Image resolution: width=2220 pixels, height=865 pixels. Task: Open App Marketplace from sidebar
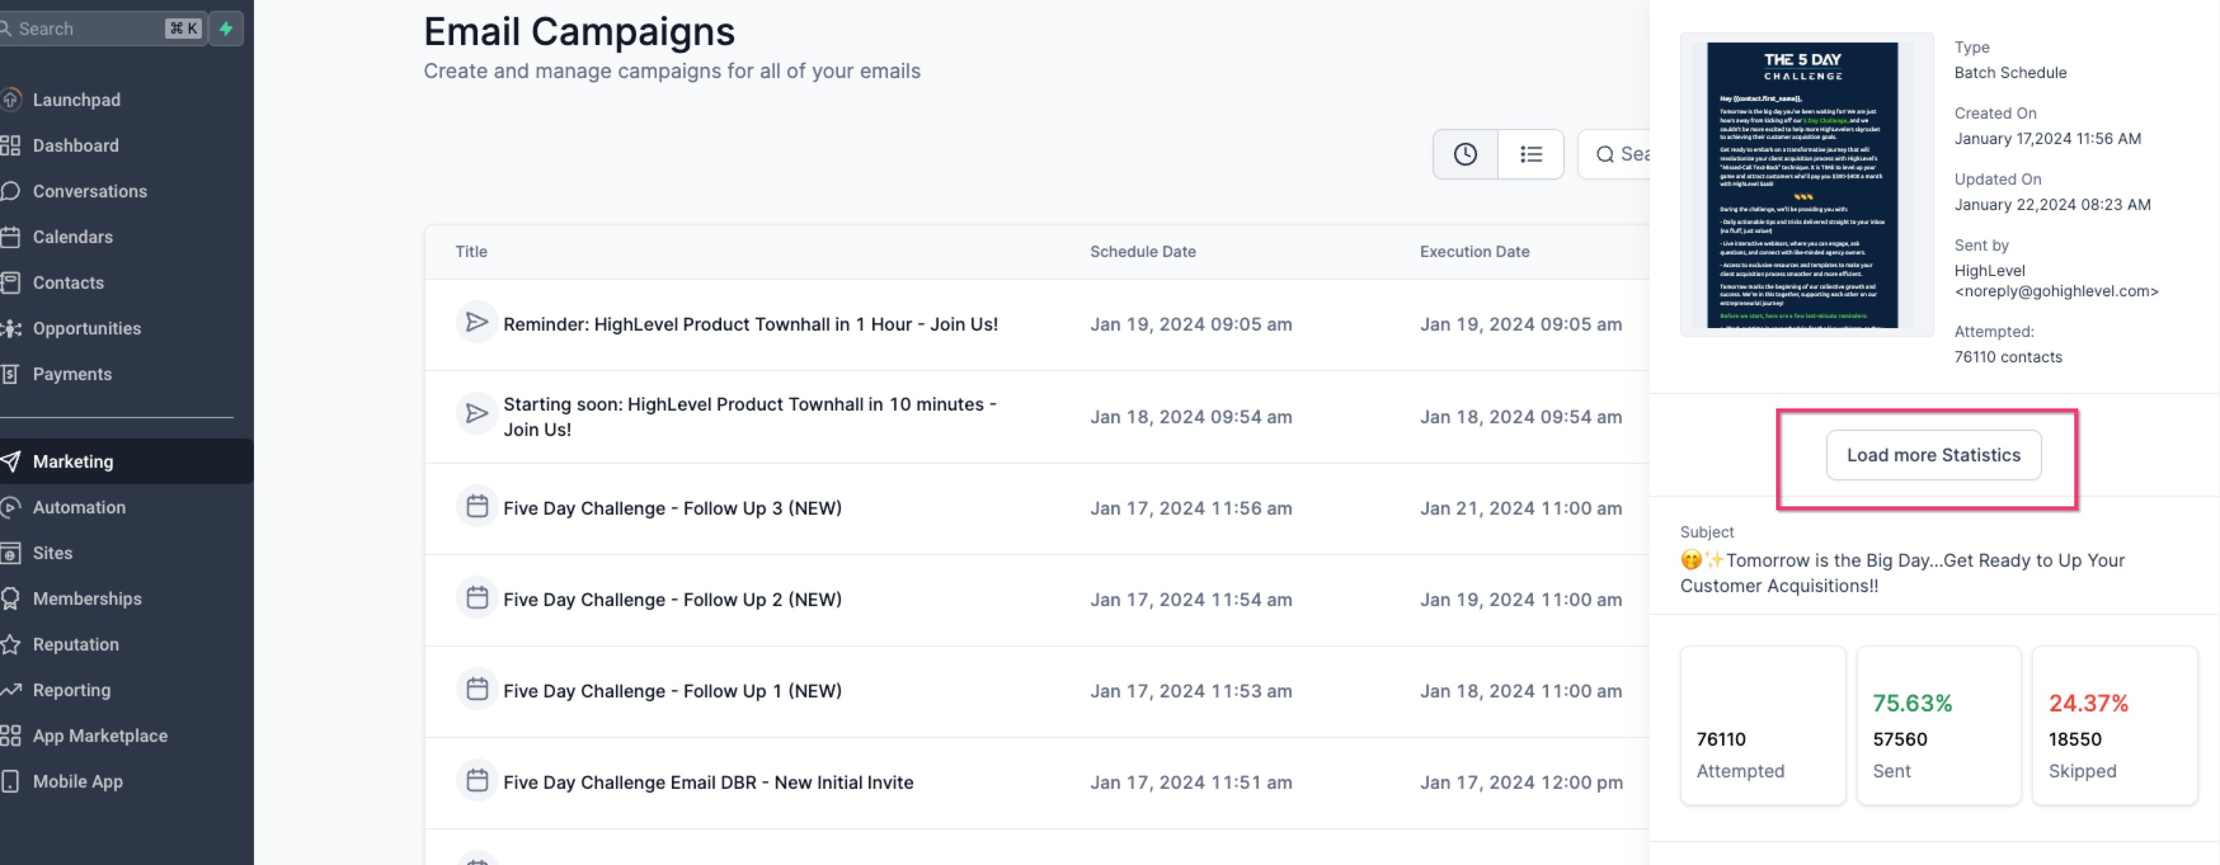[100, 736]
